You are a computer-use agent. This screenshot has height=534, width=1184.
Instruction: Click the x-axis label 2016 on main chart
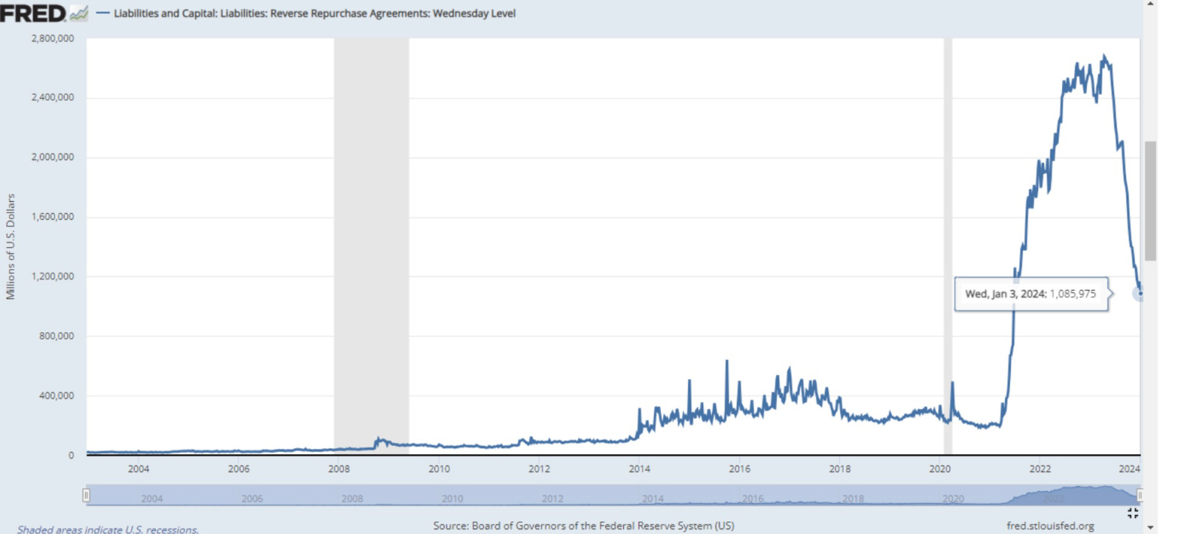tap(739, 469)
